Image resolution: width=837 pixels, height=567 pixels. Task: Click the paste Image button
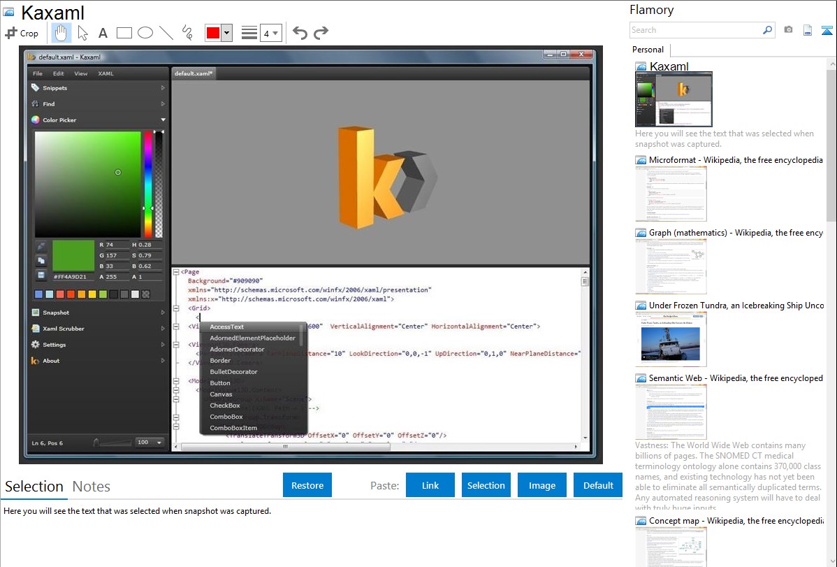(x=542, y=485)
